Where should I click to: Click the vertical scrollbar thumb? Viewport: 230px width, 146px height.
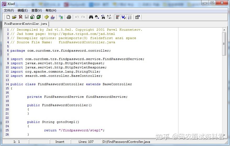pyautogui.click(x=224, y=44)
